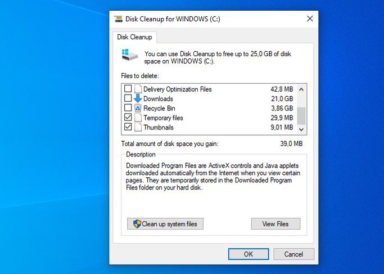Check the Downloads checkbox
Image resolution: width=384 pixels, height=274 pixels.
[128, 98]
